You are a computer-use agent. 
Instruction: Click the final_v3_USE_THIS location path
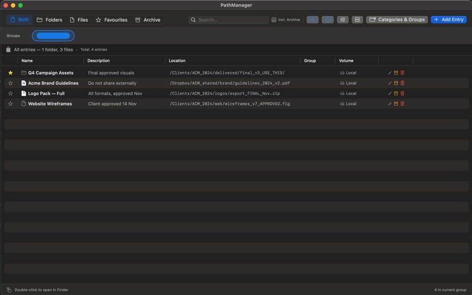tap(227, 73)
